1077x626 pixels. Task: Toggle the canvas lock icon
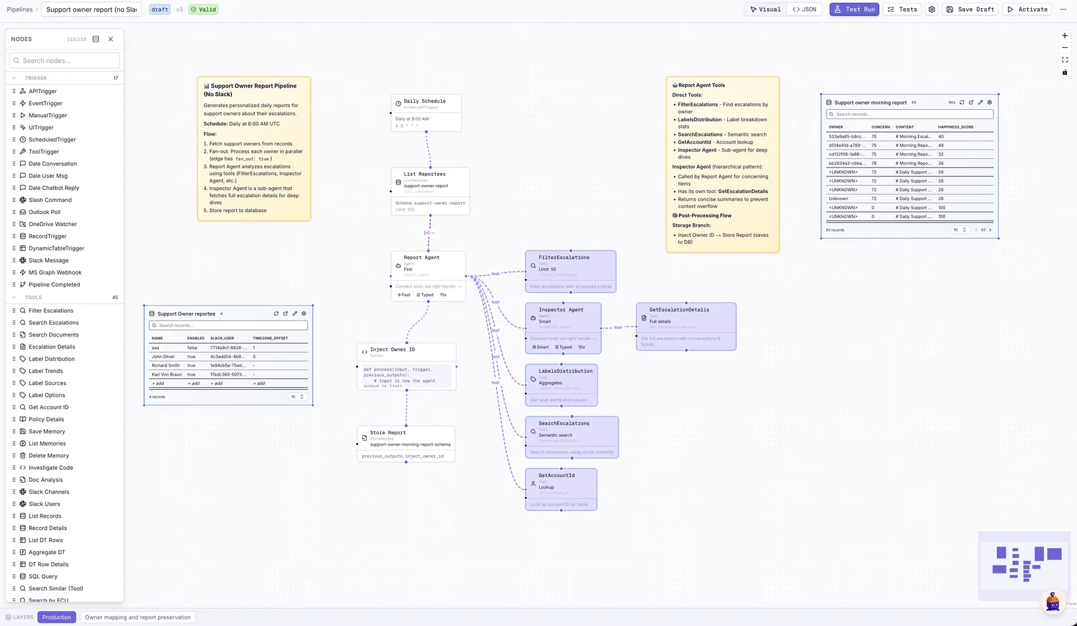[x=1065, y=72]
